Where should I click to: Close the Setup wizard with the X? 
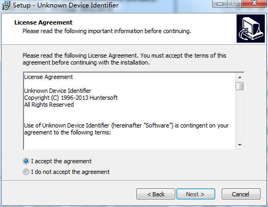254,3
